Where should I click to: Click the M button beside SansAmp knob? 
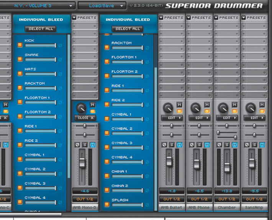click(262, 105)
